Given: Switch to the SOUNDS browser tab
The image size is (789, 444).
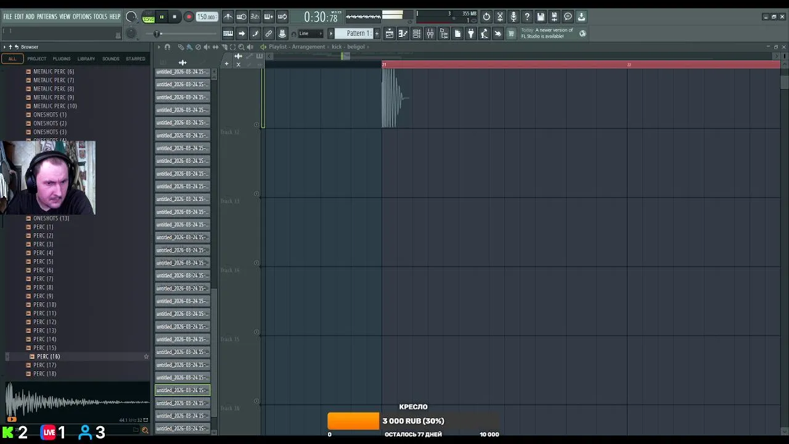Looking at the screenshot, I should click(111, 59).
